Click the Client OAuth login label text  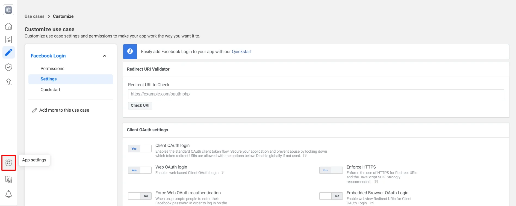click(x=172, y=146)
